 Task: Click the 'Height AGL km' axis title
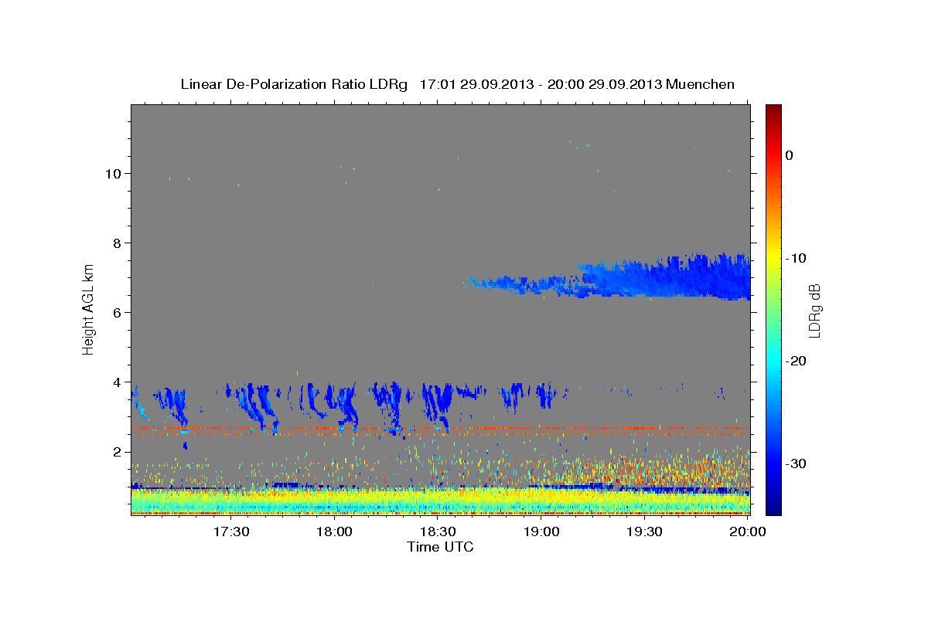88,308
